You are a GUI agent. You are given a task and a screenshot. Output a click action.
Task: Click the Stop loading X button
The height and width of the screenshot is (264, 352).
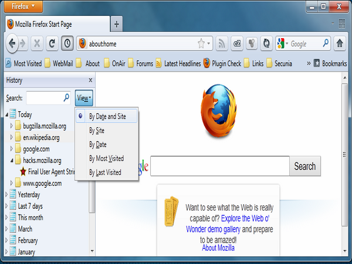[x=37, y=43]
